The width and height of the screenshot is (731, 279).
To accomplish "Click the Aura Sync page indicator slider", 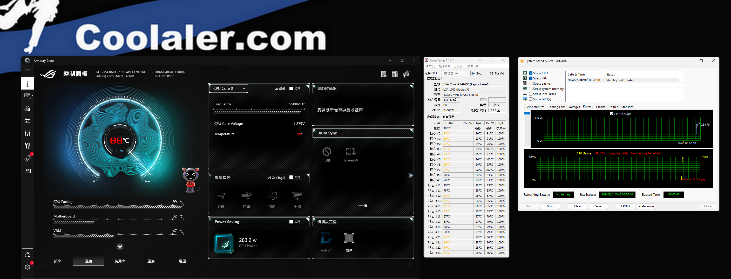I will 363,206.
